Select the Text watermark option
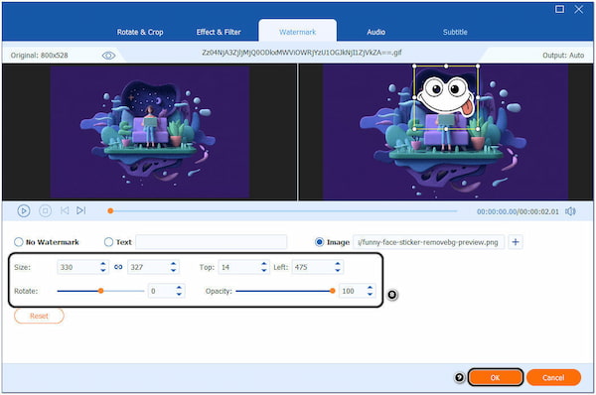Image resolution: width=596 pixels, height=395 pixels. 118,242
